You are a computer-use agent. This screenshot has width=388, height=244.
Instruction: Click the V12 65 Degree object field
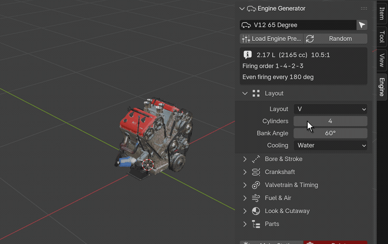tap(298, 25)
